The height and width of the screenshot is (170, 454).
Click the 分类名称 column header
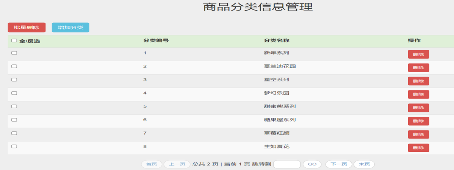pyautogui.click(x=277, y=41)
